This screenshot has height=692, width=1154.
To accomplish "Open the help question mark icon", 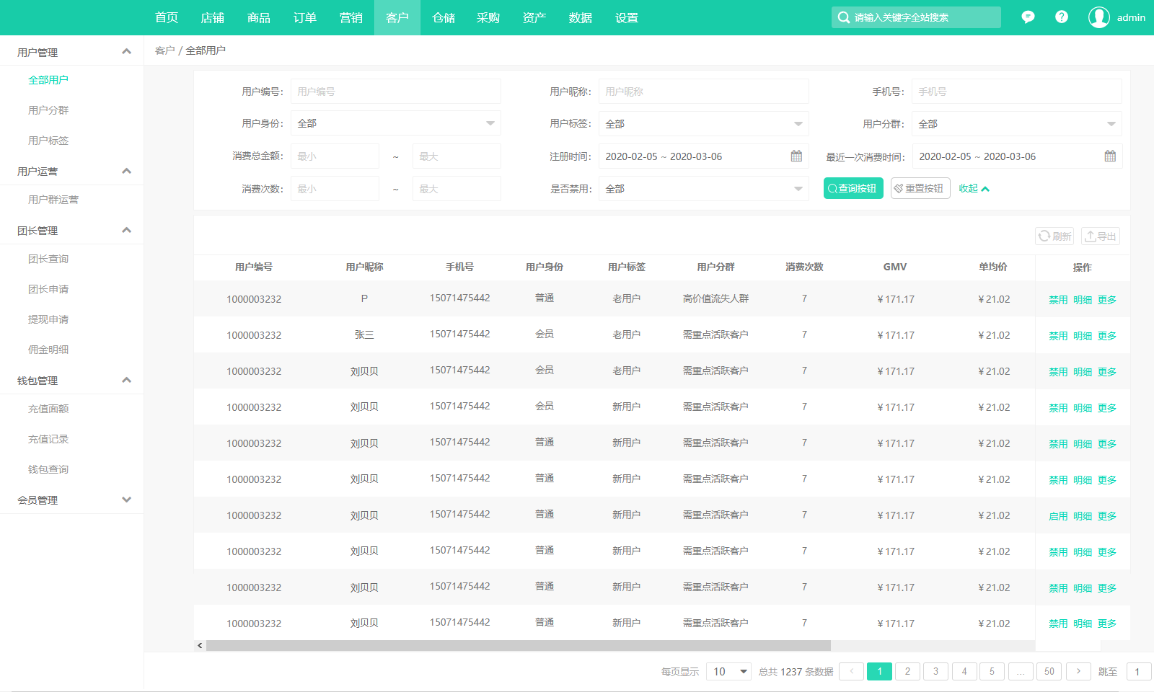I will coord(1062,17).
